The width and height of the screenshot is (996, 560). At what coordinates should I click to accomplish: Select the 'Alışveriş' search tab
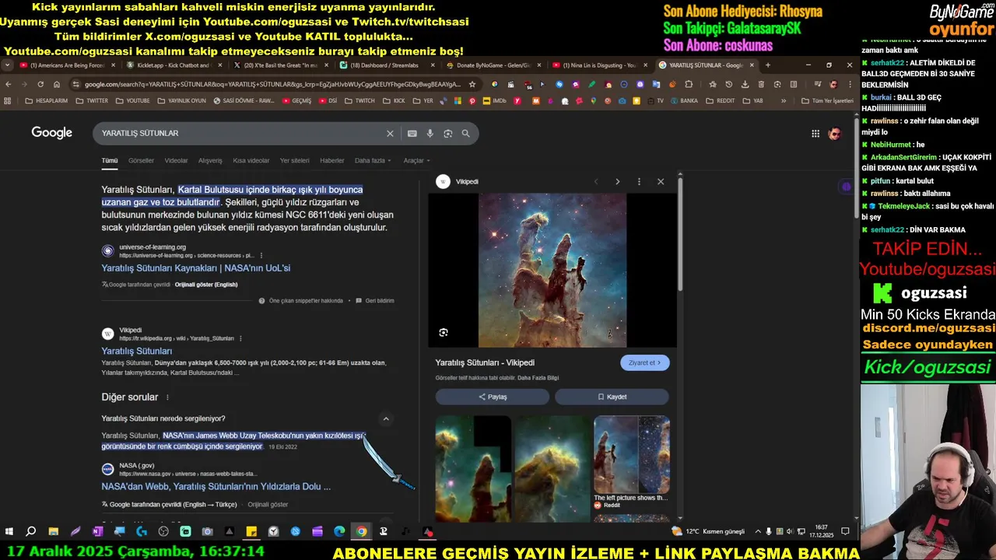(210, 161)
